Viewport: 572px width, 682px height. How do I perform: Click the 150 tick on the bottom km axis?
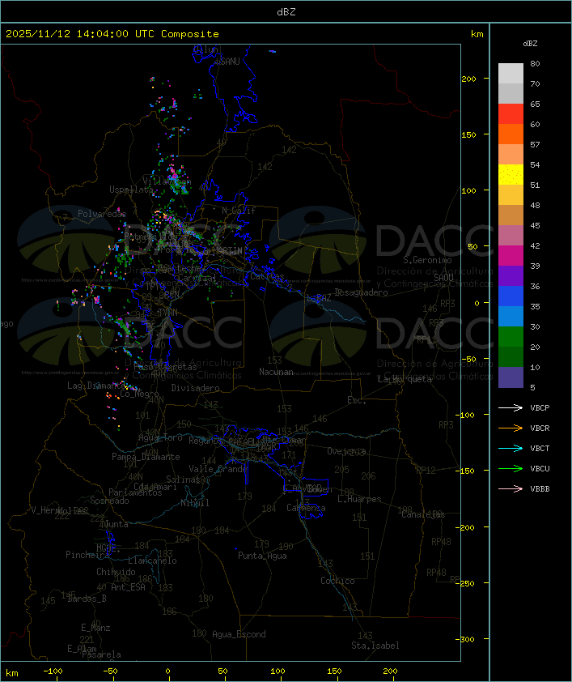tap(334, 671)
